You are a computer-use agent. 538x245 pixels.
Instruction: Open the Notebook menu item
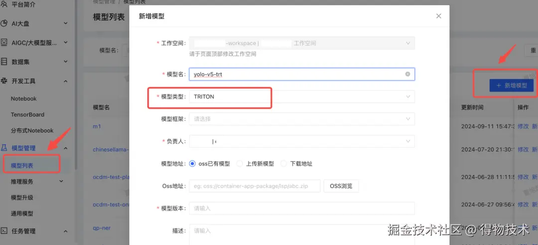pos(24,98)
